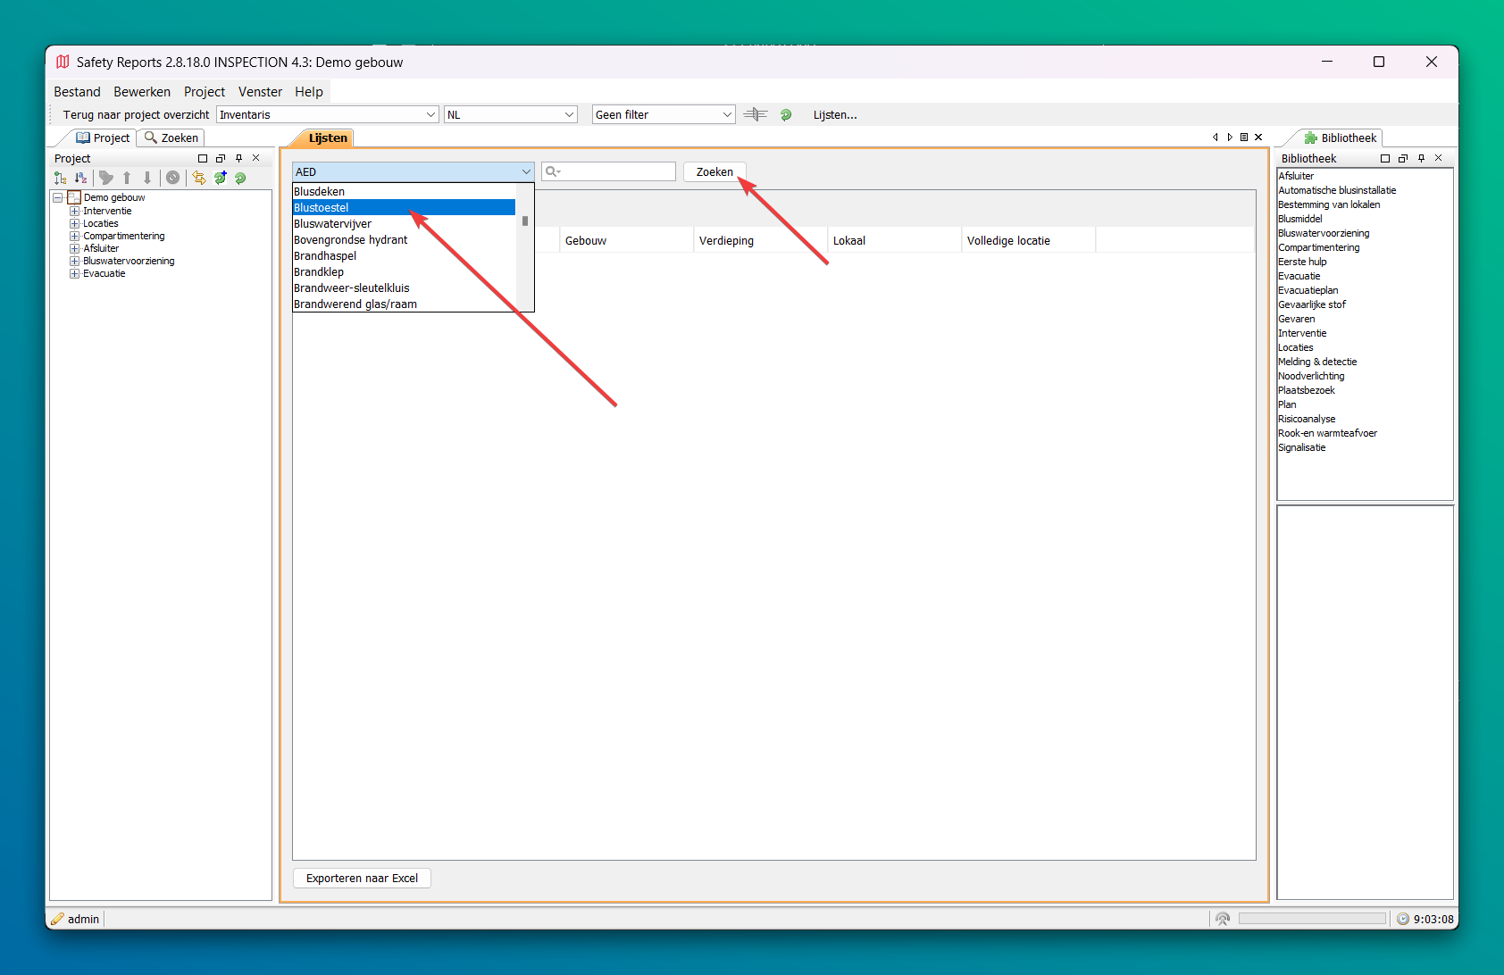Expand the Locaties tree node

(75, 224)
